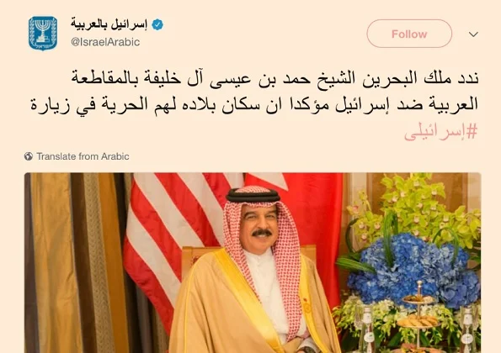Visit the @IsraelArabic handle link
The width and height of the screenshot is (501, 353).
pyautogui.click(x=105, y=42)
